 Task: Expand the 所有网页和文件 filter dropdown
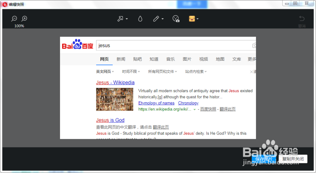(162, 71)
